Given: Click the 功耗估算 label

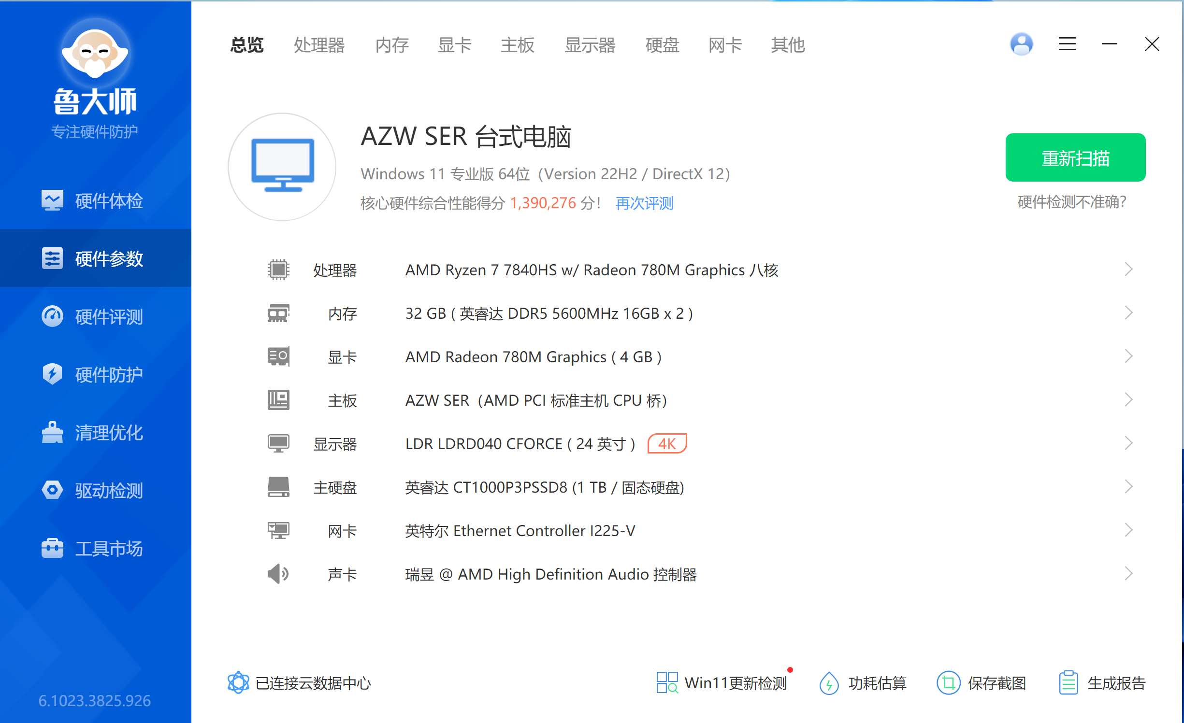Looking at the screenshot, I should tap(877, 683).
